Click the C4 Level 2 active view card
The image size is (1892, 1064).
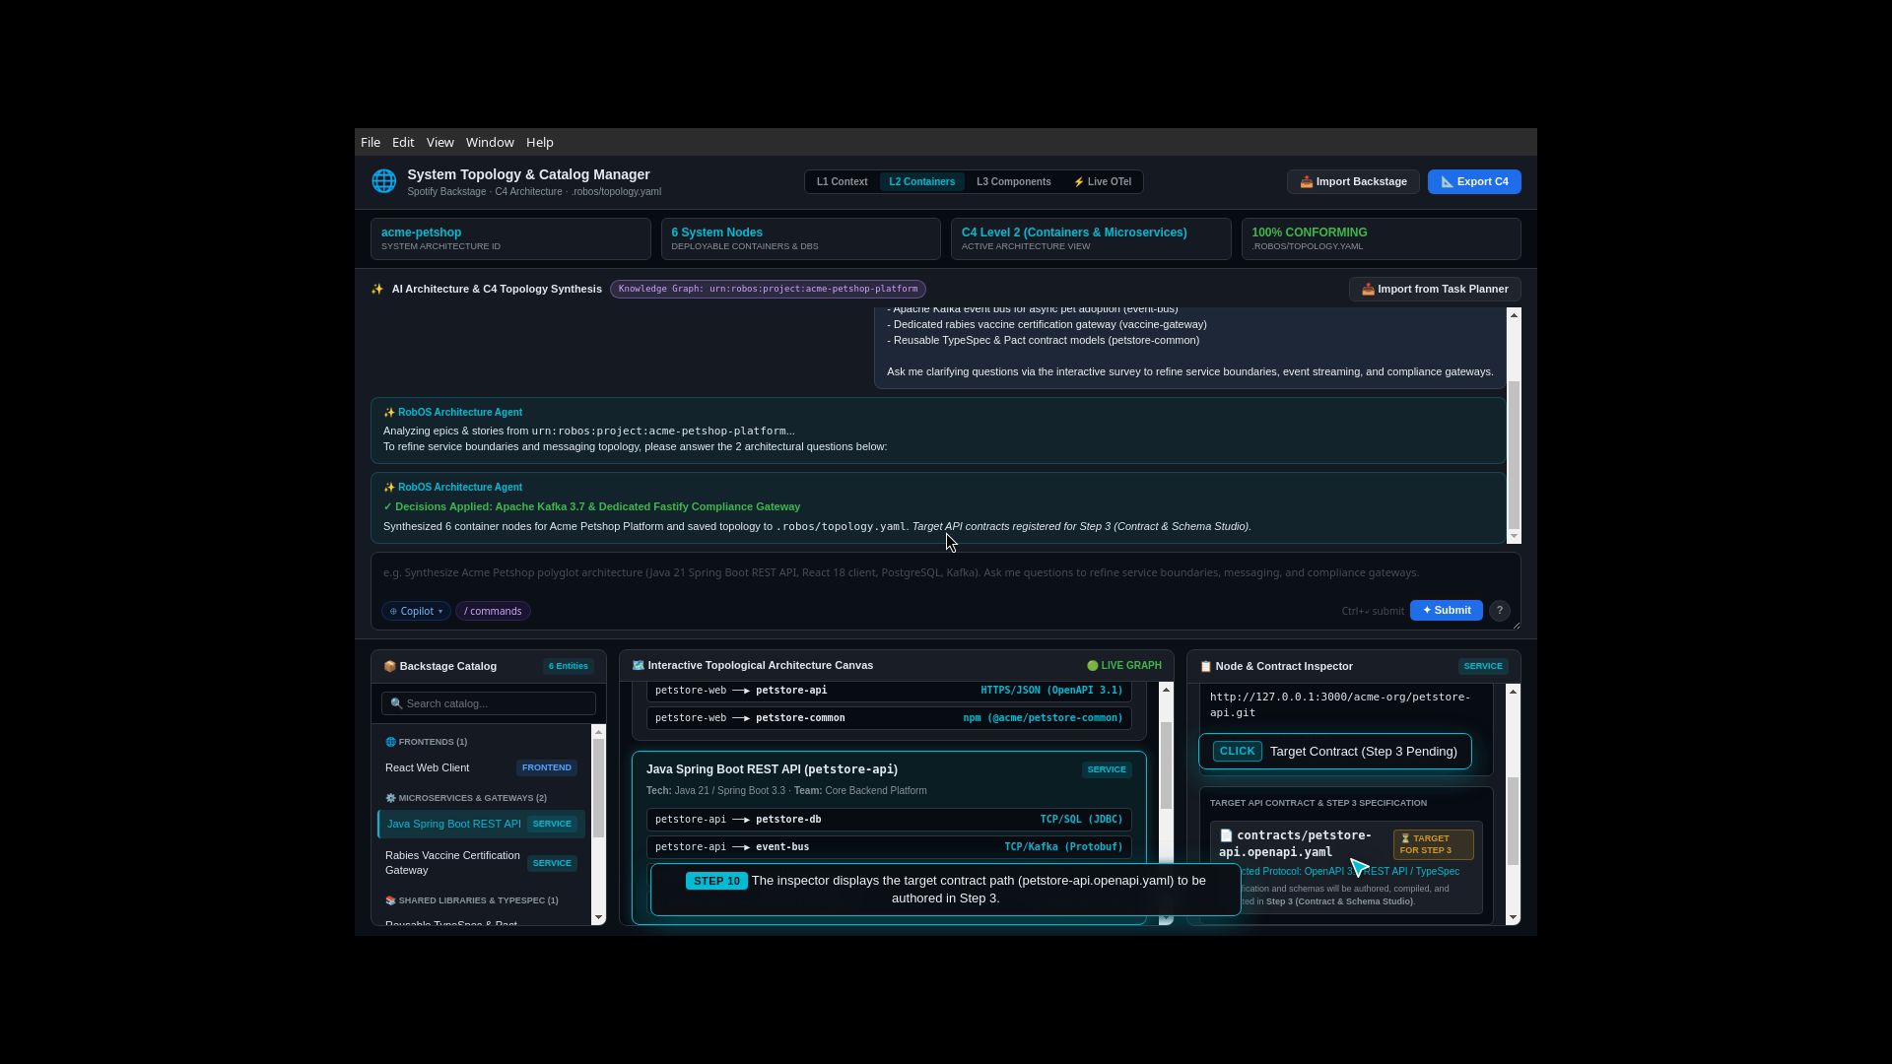[x=1091, y=239]
